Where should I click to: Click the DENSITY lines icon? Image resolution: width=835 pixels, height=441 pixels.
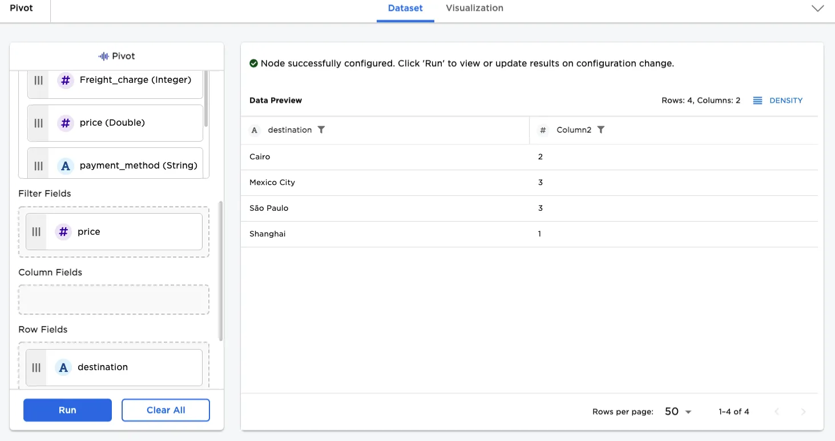tap(757, 101)
